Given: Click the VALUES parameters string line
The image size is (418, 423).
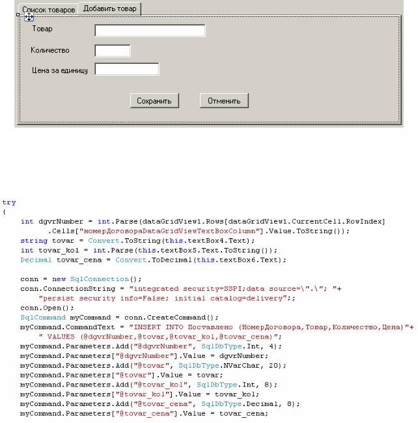Looking at the screenshot, I should click(160, 337).
